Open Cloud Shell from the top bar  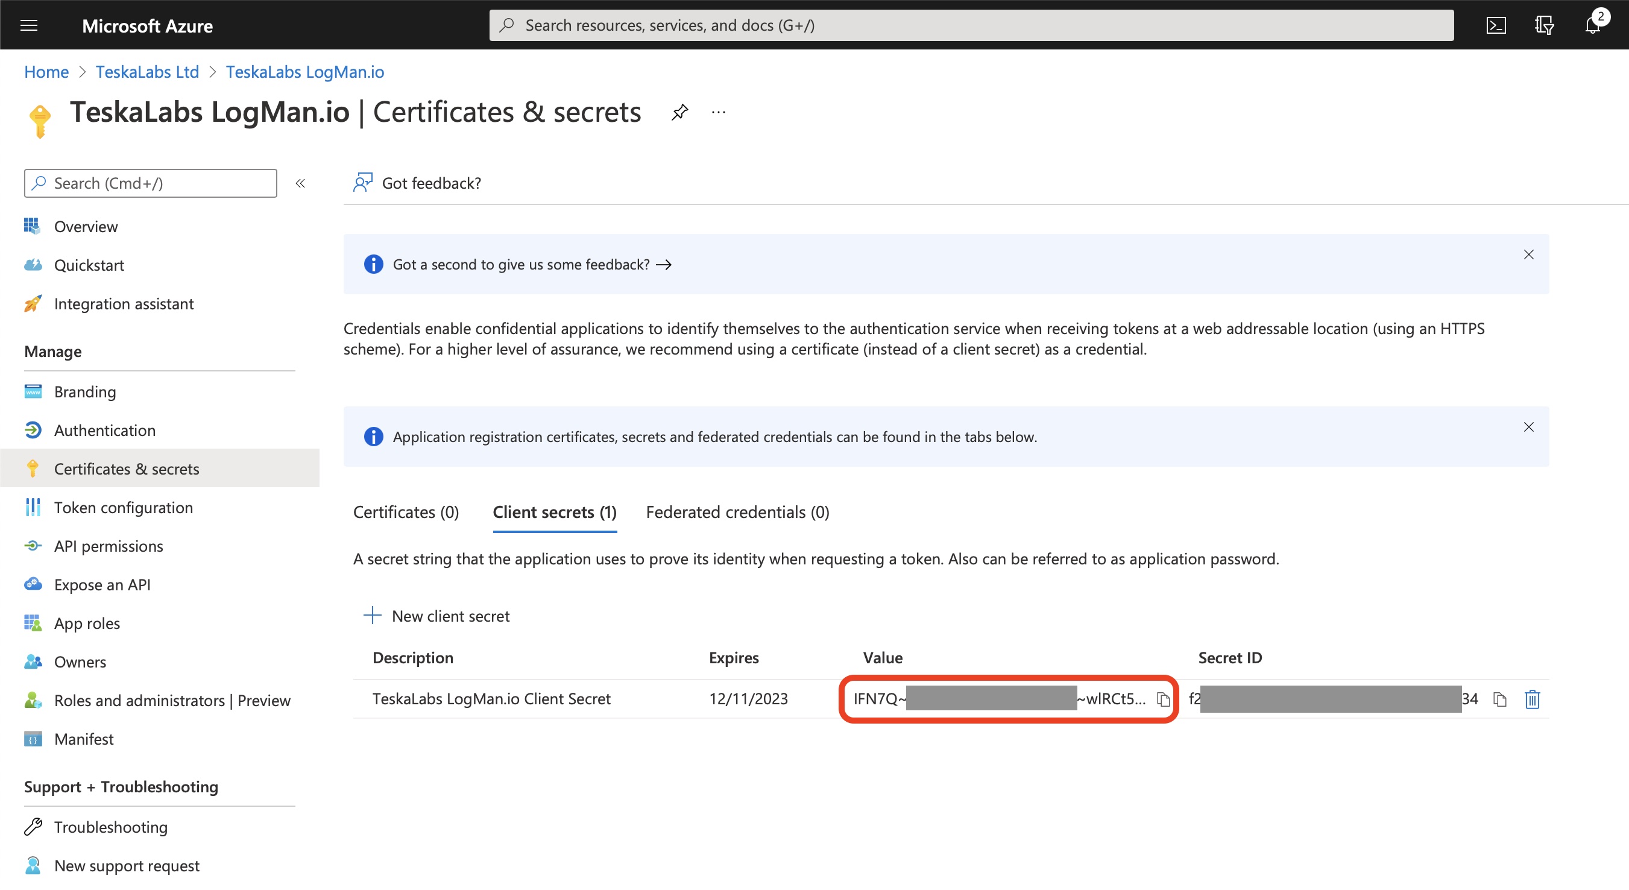click(1496, 25)
